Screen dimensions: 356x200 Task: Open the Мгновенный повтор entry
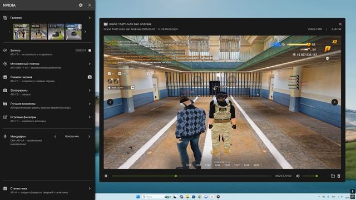[47, 66]
